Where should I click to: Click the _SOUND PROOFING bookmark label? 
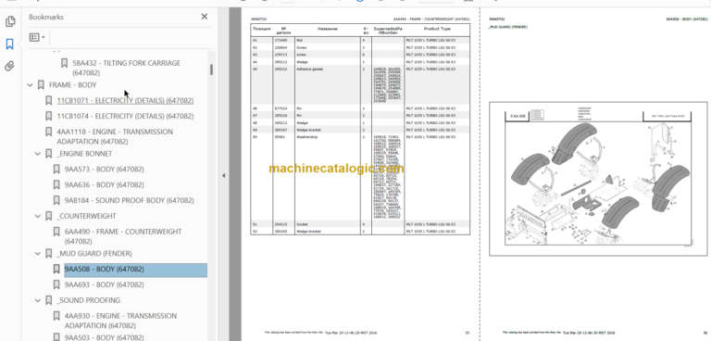[x=89, y=300]
